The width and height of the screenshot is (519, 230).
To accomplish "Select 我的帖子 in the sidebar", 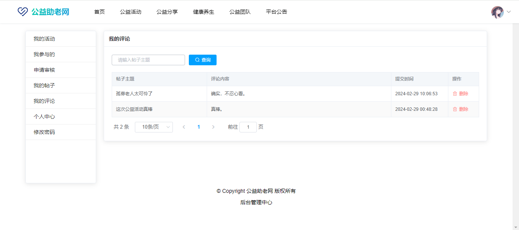I will 44,86.
